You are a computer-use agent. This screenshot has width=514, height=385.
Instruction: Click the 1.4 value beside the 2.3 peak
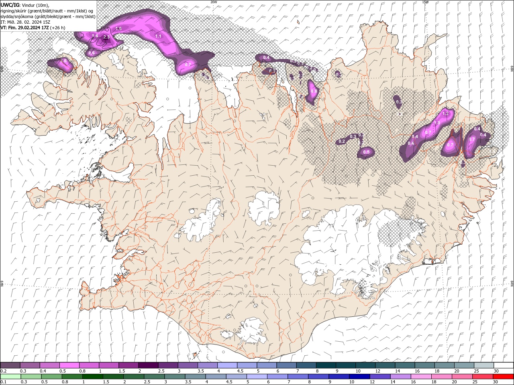click(x=95, y=36)
